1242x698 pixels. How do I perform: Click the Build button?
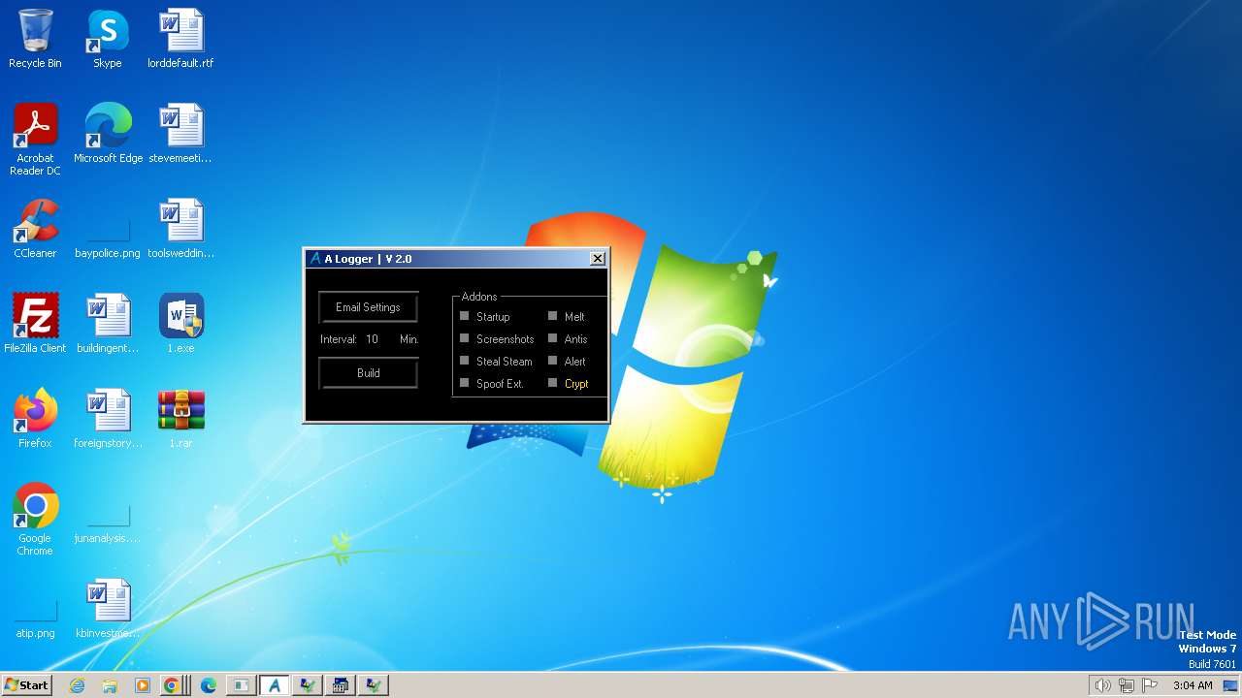tap(368, 373)
